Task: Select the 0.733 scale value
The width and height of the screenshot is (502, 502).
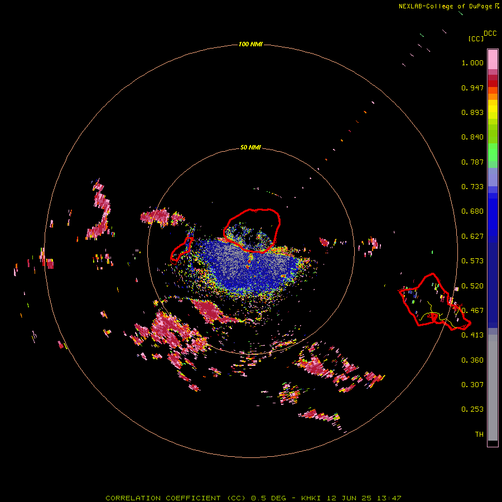Action: point(472,187)
